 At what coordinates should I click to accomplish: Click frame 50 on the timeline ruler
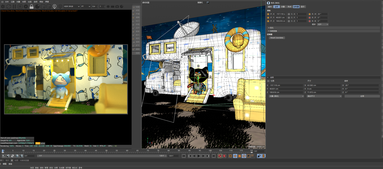pyautogui.click(x=106, y=150)
